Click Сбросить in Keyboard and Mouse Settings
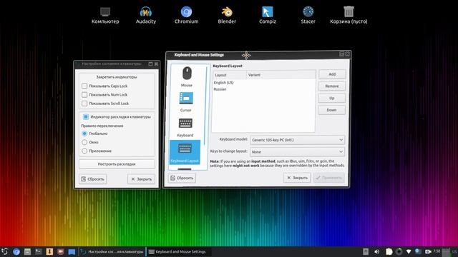Image resolution: width=458 pixels, height=257 pixels. (x=182, y=178)
